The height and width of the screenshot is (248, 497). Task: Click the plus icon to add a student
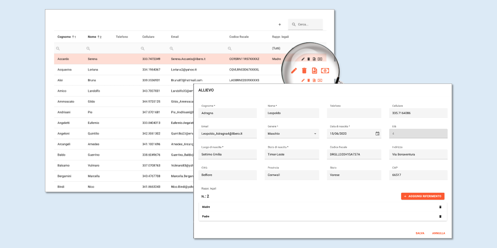click(x=279, y=25)
